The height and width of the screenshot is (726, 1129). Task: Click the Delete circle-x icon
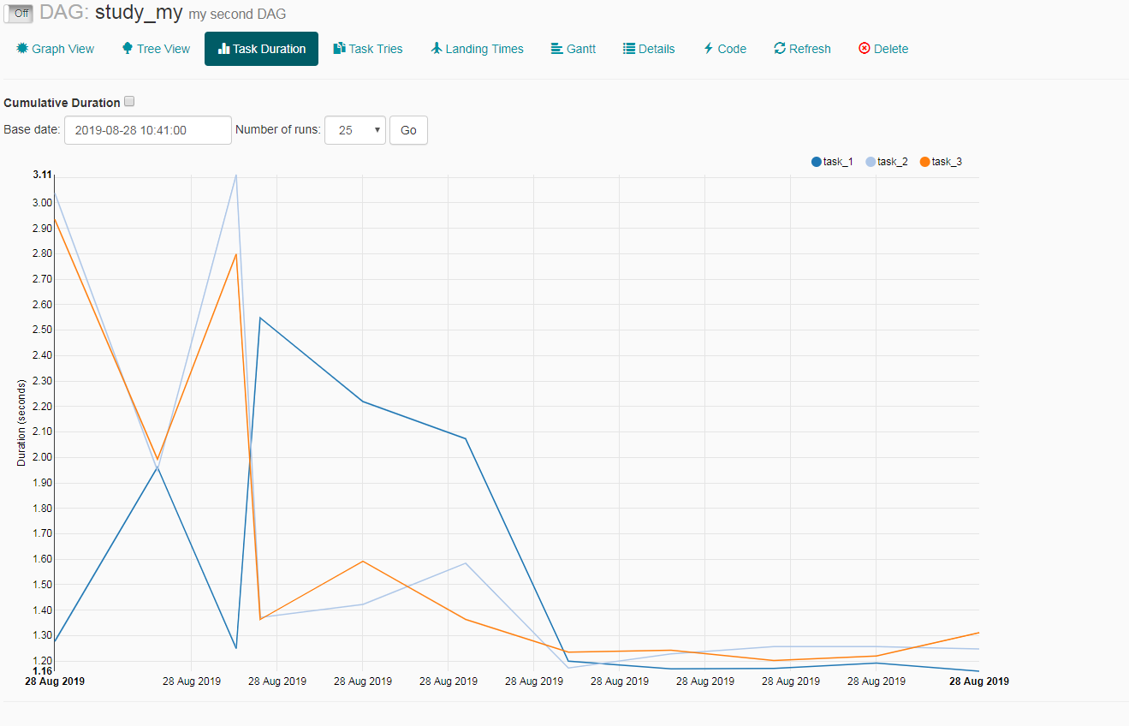[x=865, y=49]
